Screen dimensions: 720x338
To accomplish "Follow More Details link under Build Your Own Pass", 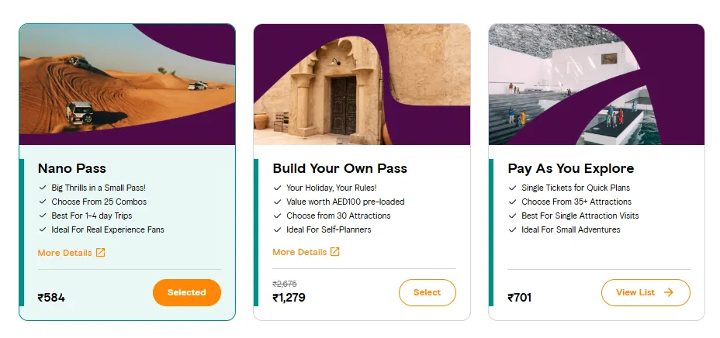I will (x=299, y=252).
